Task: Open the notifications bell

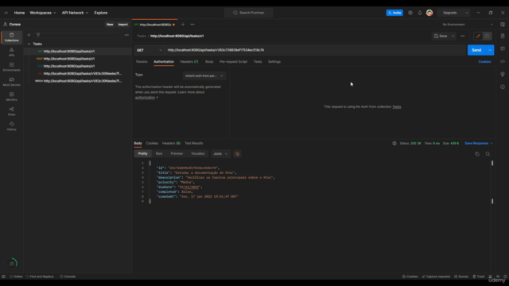Action: tap(420, 13)
